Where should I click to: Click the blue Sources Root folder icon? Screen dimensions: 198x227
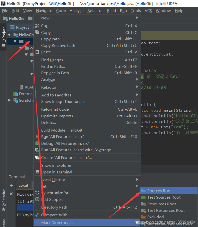tap(143, 191)
